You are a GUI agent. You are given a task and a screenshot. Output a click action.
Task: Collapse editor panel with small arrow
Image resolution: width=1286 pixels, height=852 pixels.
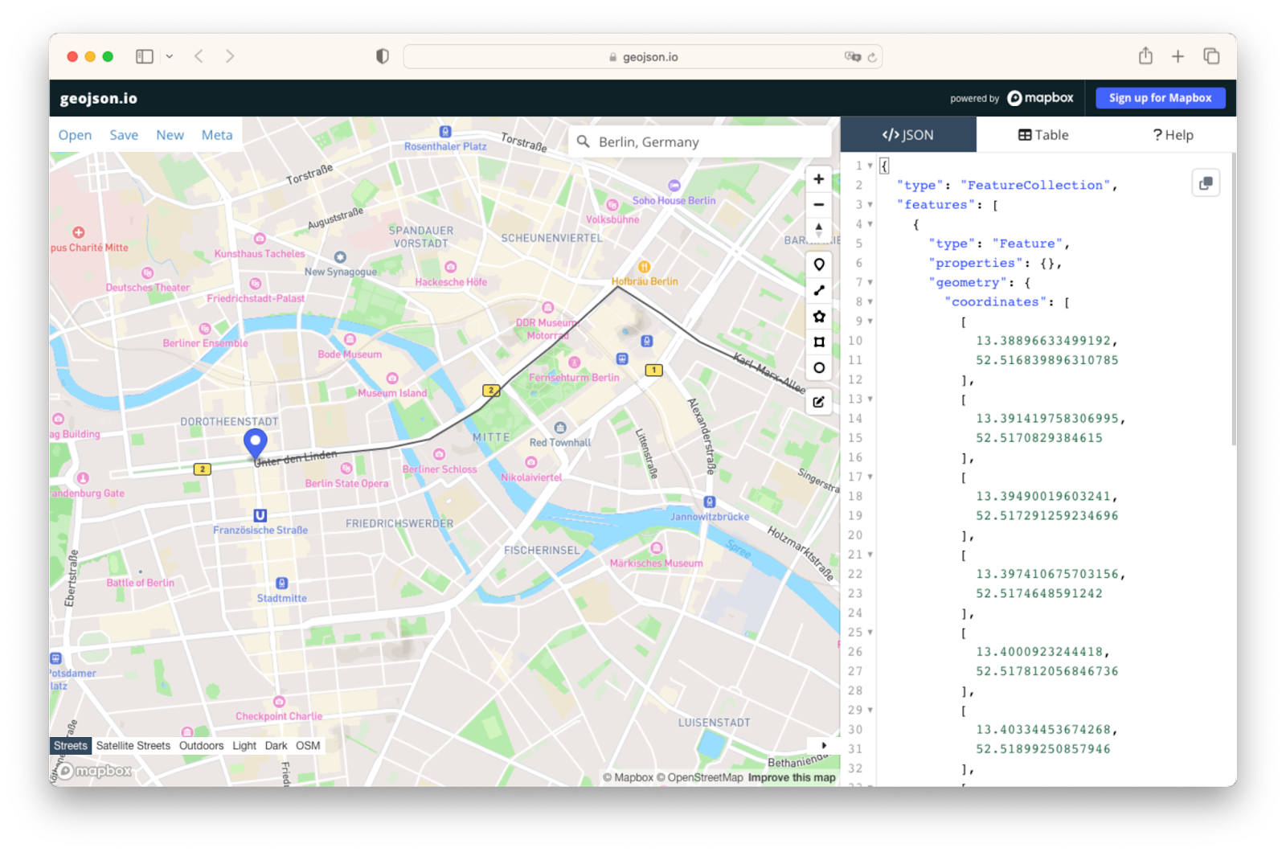[824, 746]
